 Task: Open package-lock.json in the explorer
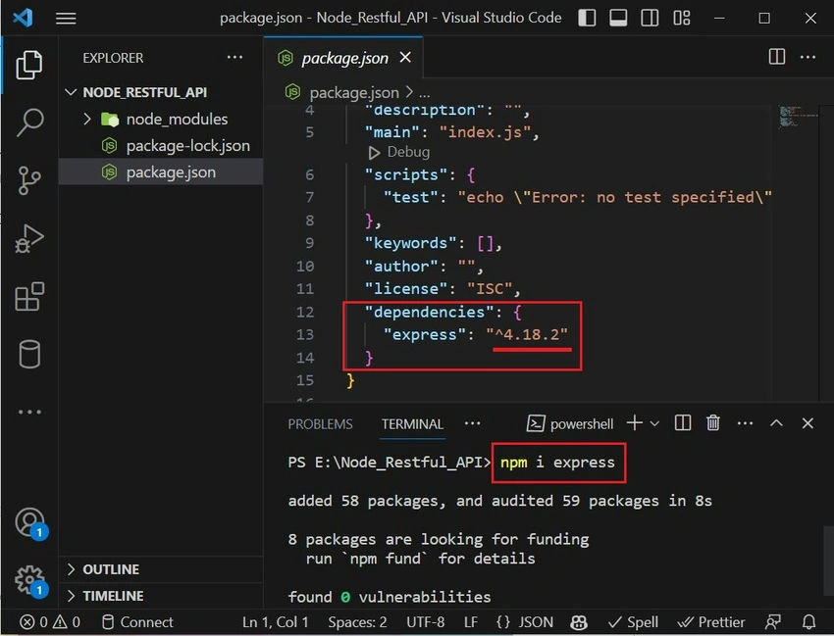click(x=161, y=146)
